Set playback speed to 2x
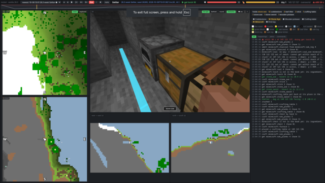 point(76,2)
